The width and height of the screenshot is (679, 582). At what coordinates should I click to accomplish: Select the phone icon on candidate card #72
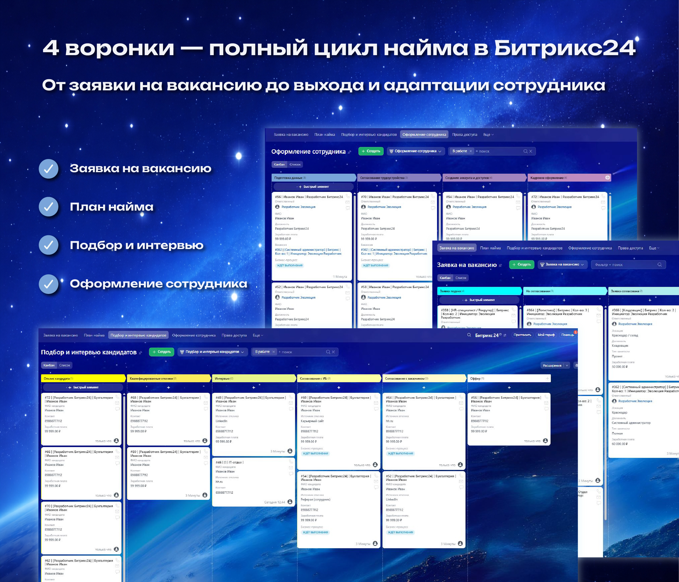click(x=118, y=397)
